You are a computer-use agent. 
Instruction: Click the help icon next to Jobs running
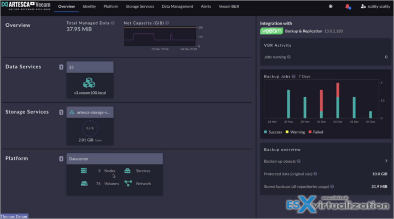(289, 57)
